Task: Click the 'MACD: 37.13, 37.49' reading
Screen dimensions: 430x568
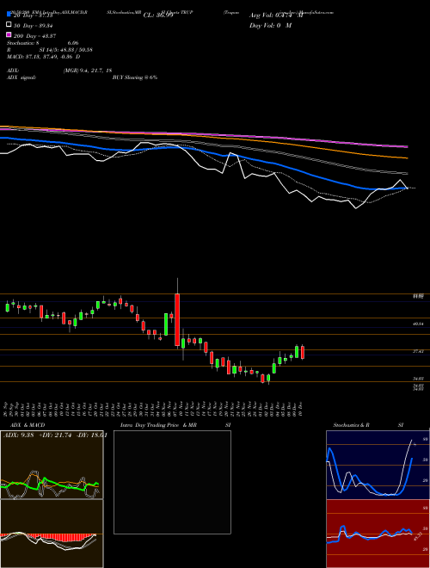Action: tap(44, 57)
